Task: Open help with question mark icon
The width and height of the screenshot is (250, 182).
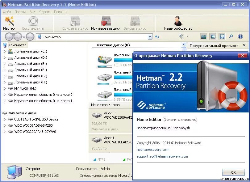Action: (240, 36)
